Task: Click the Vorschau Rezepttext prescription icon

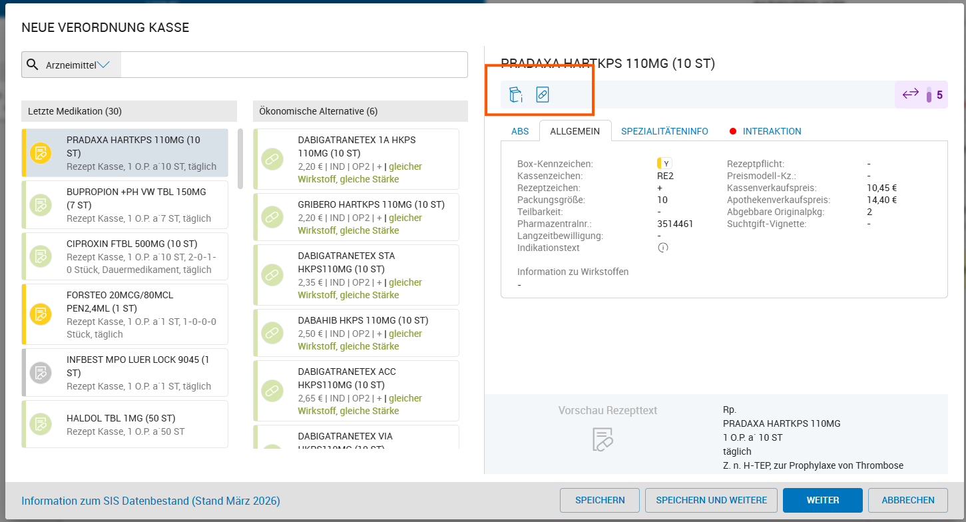Action: (603, 438)
